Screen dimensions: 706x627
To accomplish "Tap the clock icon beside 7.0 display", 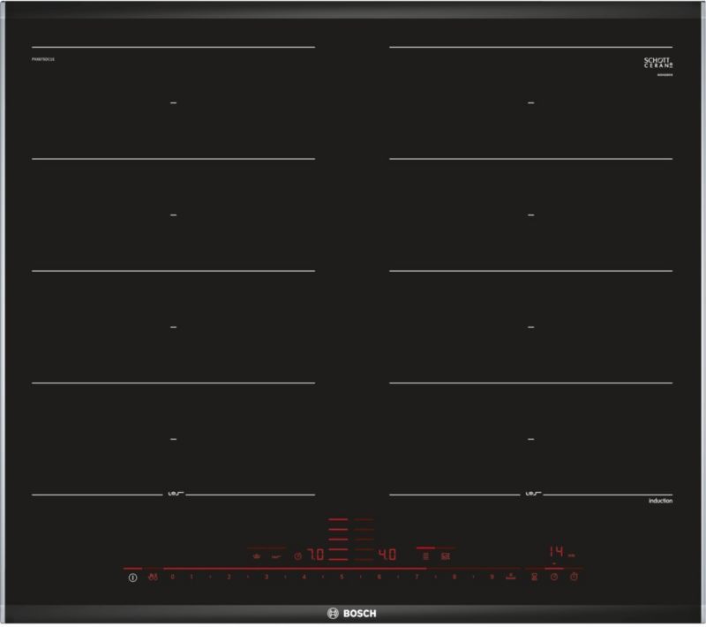I will (x=298, y=556).
